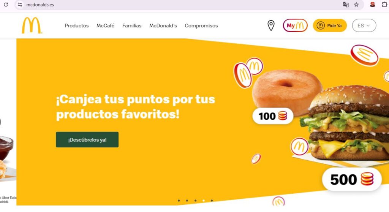Select the last carousel dot
Image resolution: width=389 pixels, height=212 pixels.
pos(212,201)
